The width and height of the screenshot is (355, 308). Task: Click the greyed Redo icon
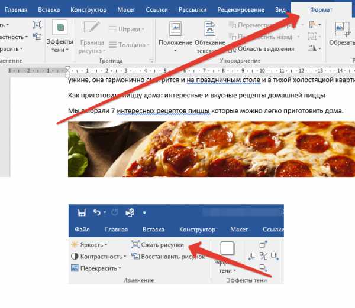115,212
